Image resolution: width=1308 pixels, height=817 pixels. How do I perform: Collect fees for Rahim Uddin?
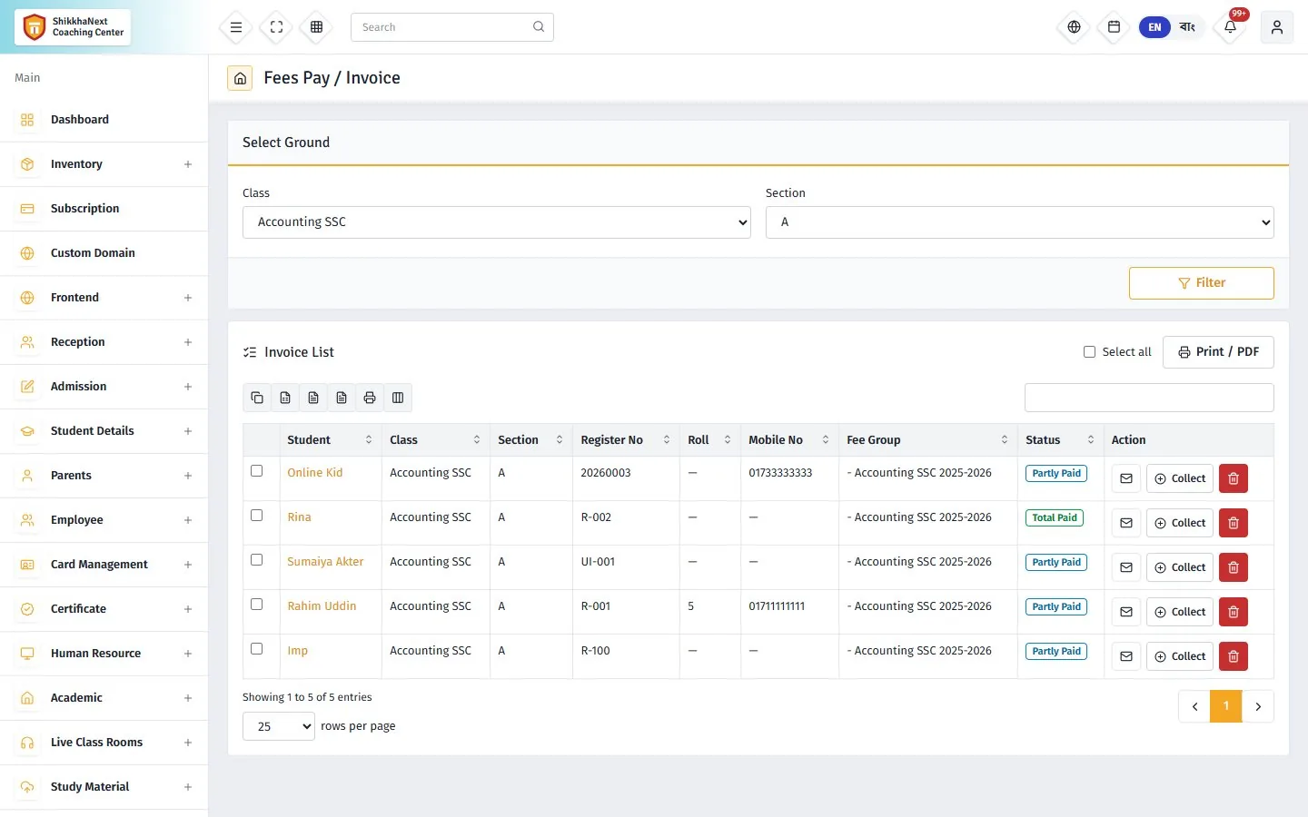(x=1180, y=612)
